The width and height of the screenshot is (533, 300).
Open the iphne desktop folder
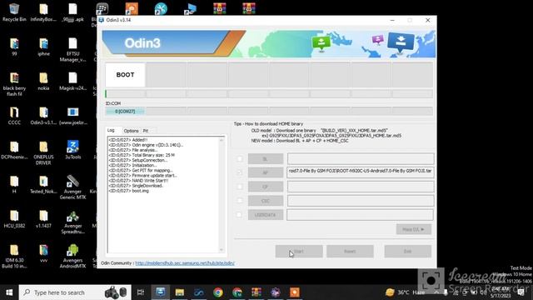tap(43, 47)
